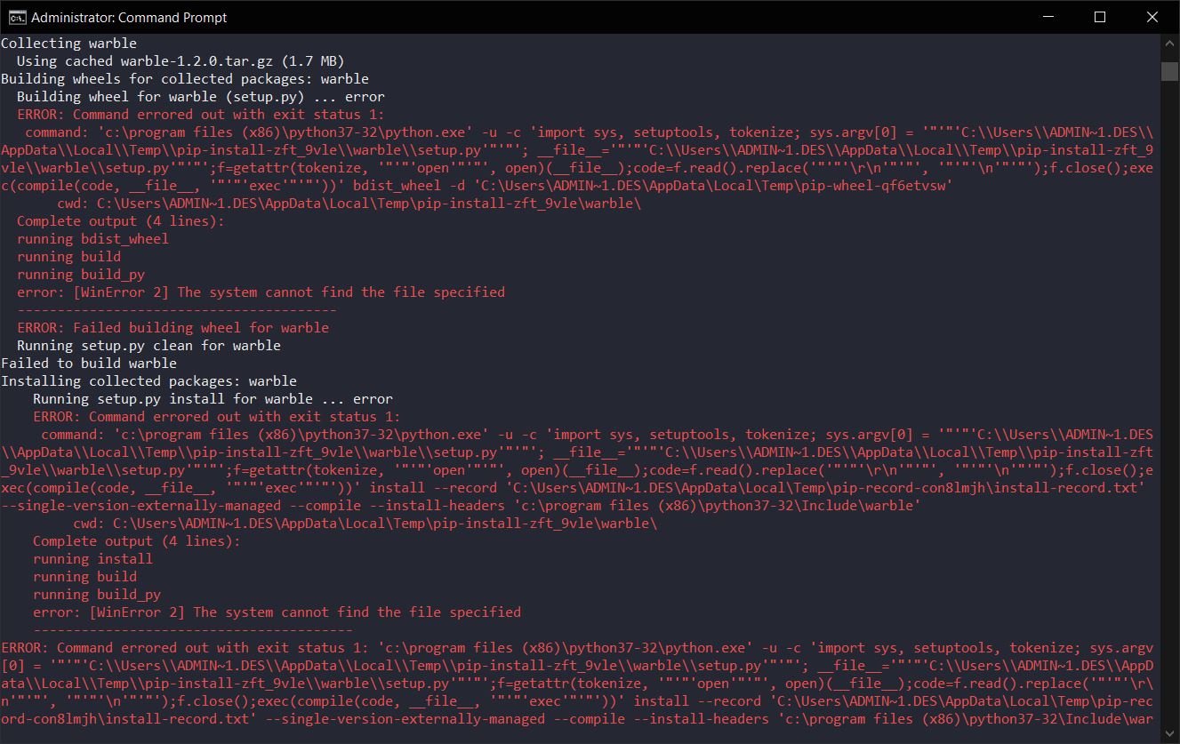Click the vertical scrollbar thumb
The image size is (1180, 744).
1170,71
